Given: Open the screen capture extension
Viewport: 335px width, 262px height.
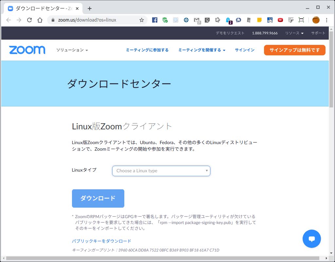Looking at the screenshot, I should (301, 20).
